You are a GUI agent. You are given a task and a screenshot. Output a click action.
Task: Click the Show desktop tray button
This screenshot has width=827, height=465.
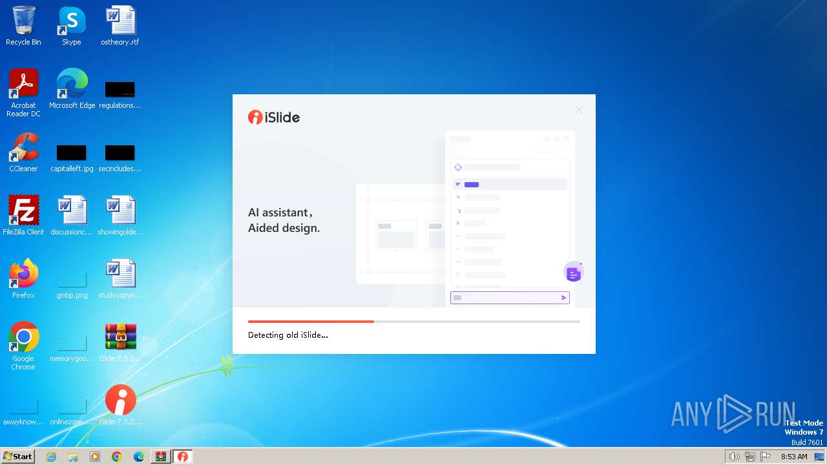[x=819, y=457]
